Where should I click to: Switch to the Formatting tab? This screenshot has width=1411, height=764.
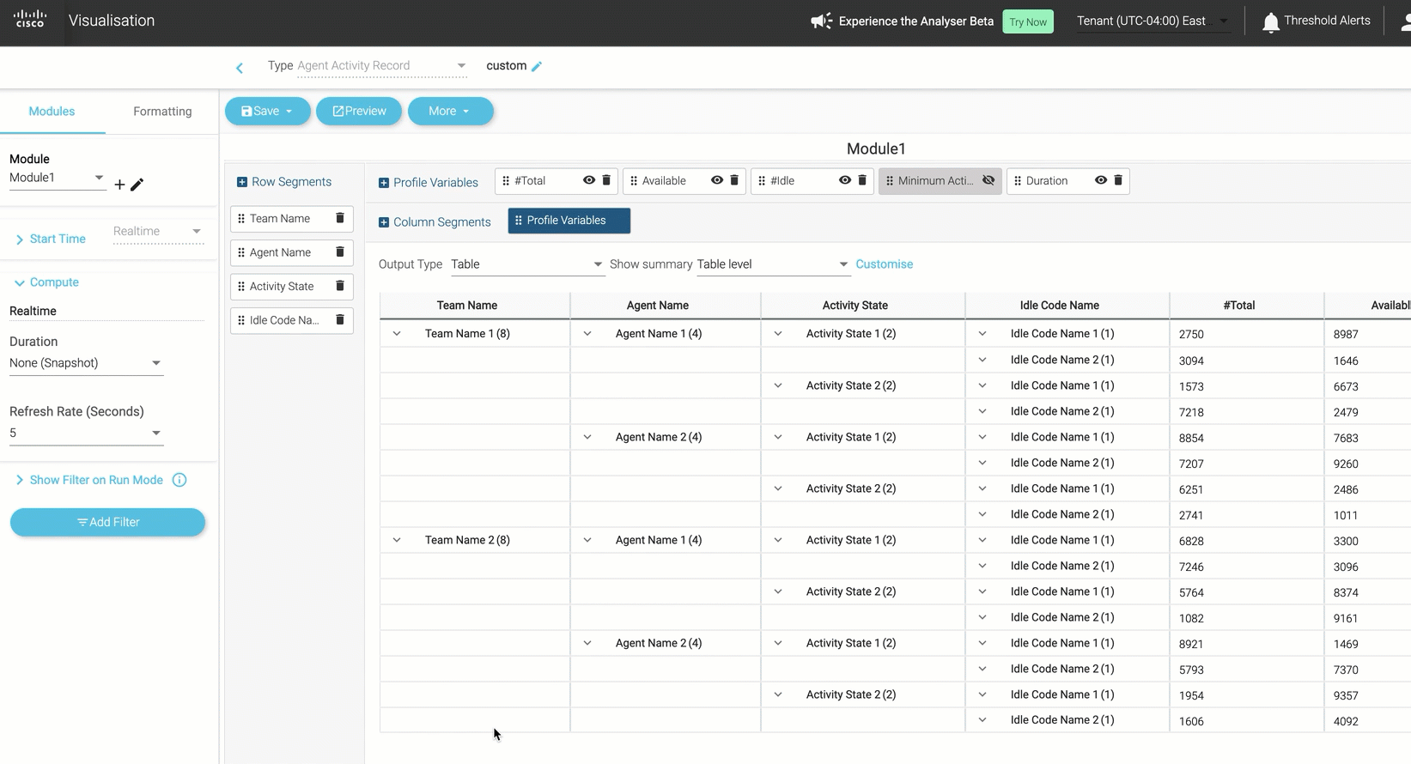click(x=162, y=112)
